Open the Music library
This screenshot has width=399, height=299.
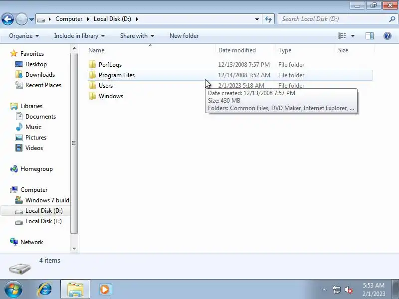click(x=33, y=127)
